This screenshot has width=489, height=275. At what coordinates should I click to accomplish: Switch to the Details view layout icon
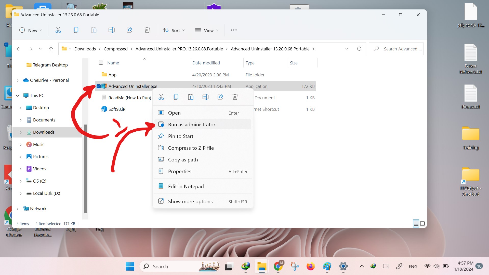pos(416,224)
